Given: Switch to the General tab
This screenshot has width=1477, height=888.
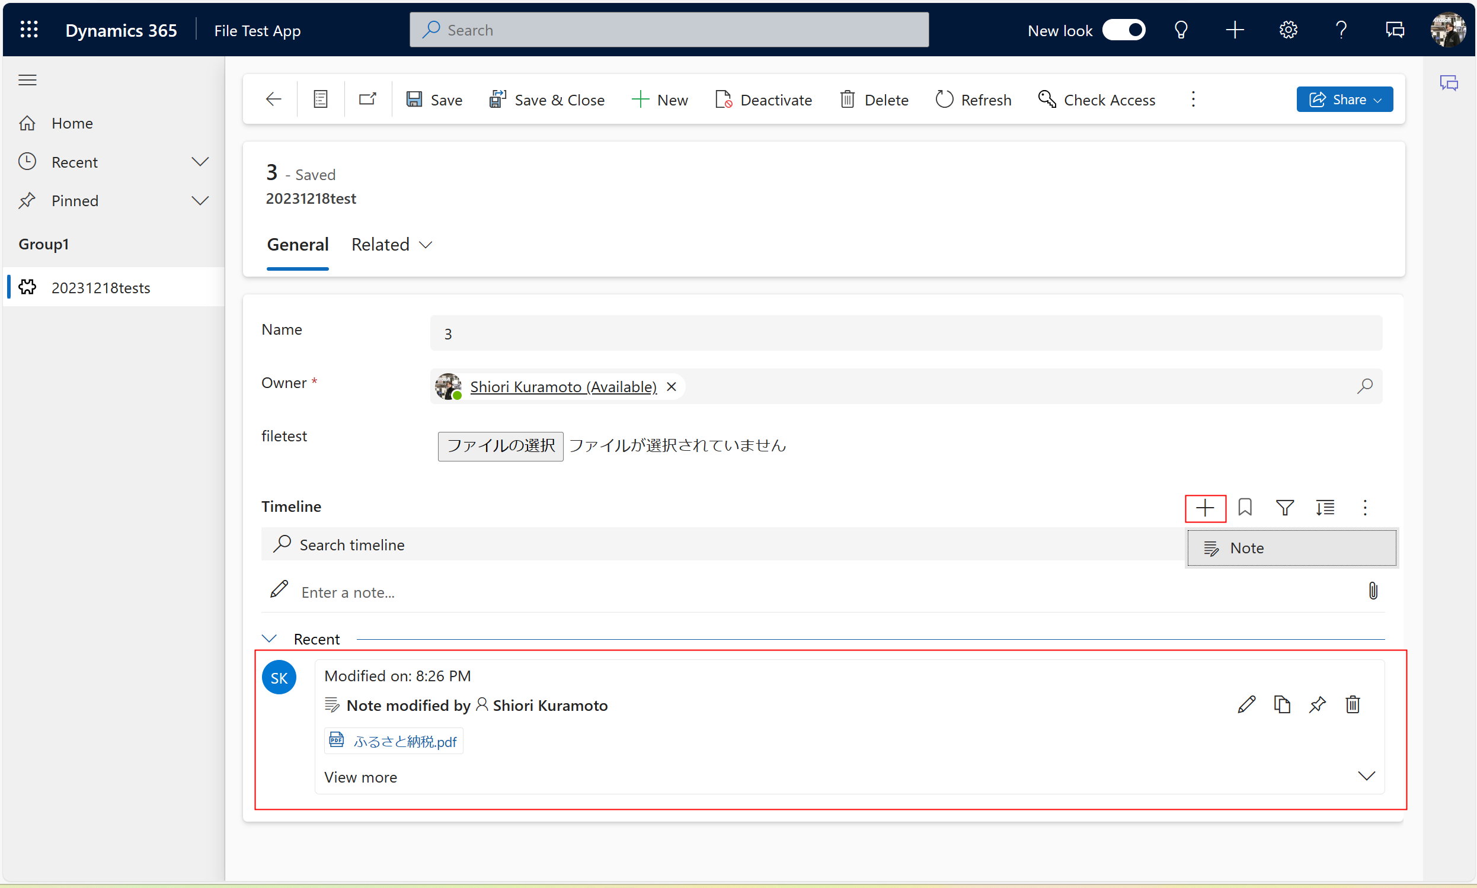Looking at the screenshot, I should click(x=298, y=244).
